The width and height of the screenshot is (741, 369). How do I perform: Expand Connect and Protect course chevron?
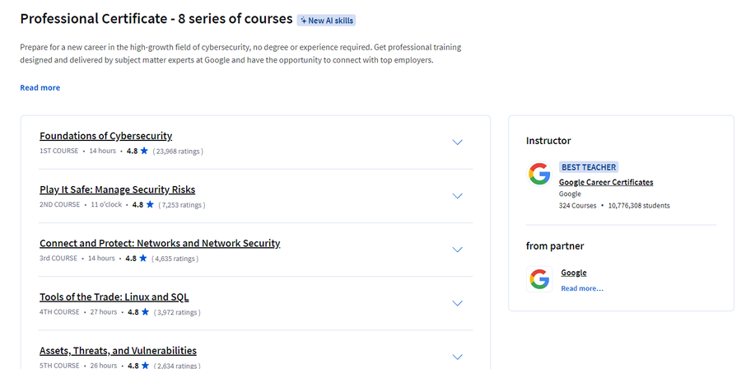click(457, 250)
